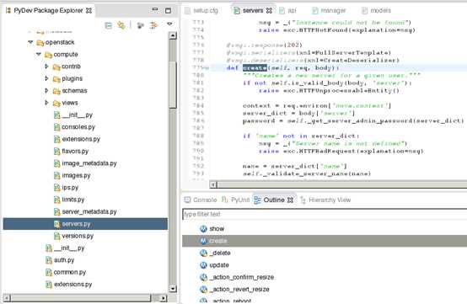This screenshot has width=467, height=304.
Task: Expand the contrib folder
Action: [x=46, y=67]
